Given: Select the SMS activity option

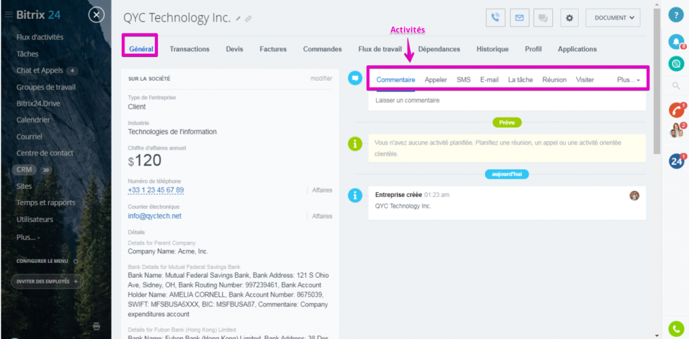Looking at the screenshot, I should [x=463, y=80].
